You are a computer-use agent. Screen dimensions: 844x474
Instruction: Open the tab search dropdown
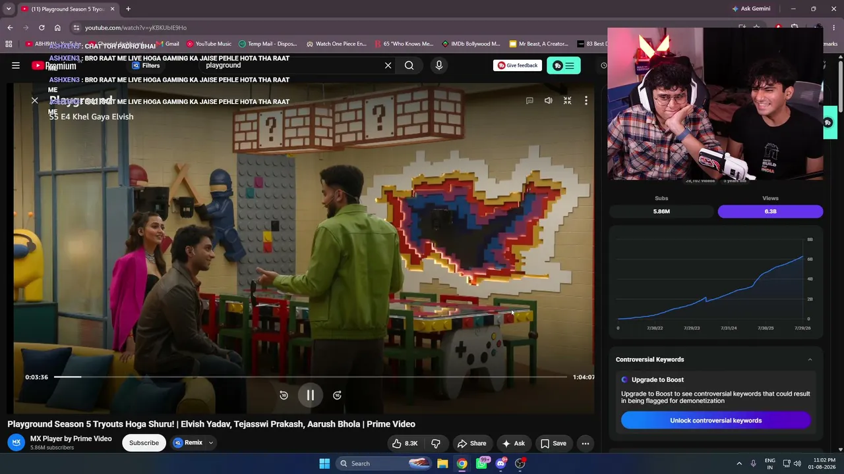(x=9, y=9)
